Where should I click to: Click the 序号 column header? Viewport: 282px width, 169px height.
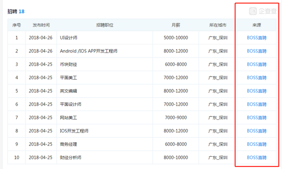[17, 25]
